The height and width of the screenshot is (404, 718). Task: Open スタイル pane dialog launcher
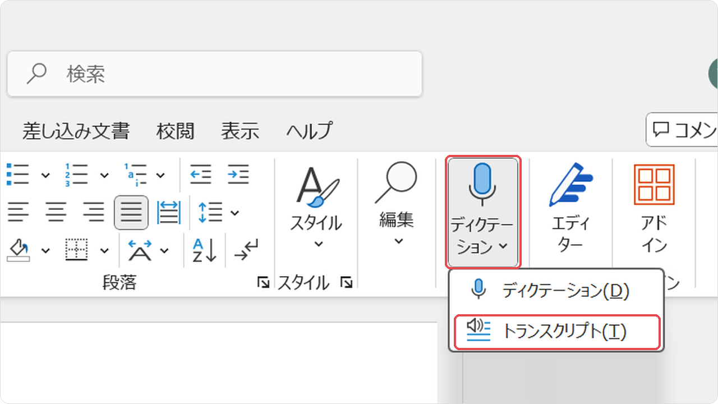(x=346, y=282)
